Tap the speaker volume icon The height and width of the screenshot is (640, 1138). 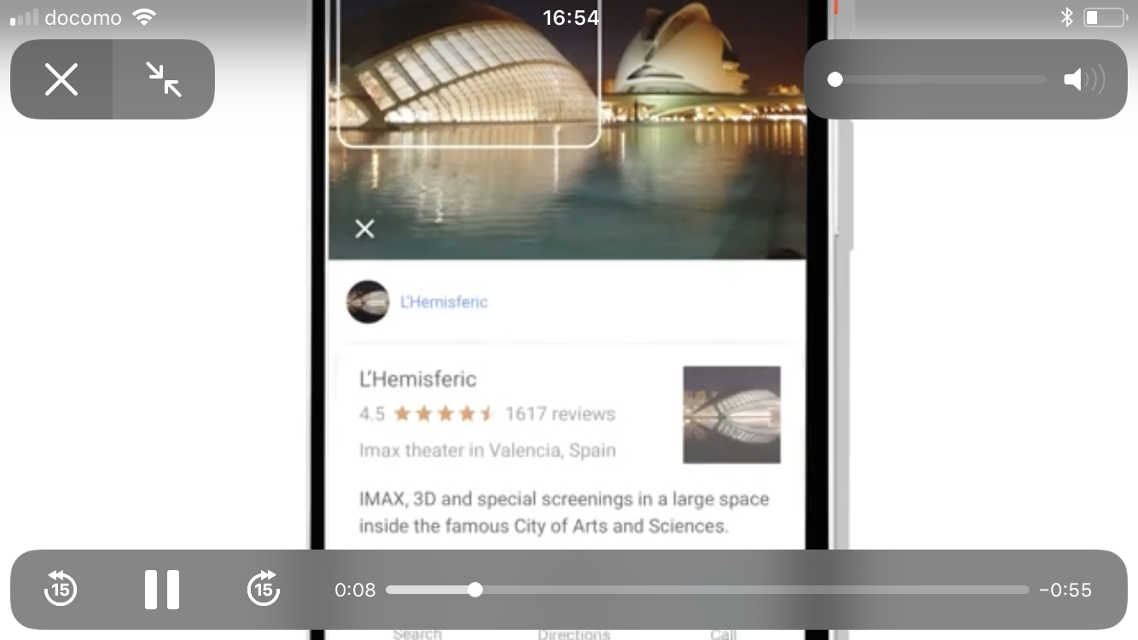tap(1084, 79)
